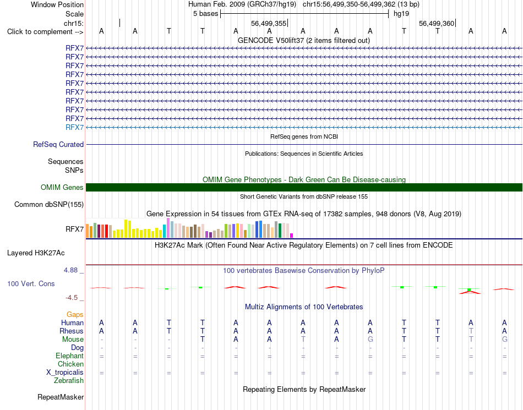The height and width of the screenshot is (410, 523).
Task: Click the PhyloP Basewise Conservation title
Action: pyautogui.click(x=304, y=271)
